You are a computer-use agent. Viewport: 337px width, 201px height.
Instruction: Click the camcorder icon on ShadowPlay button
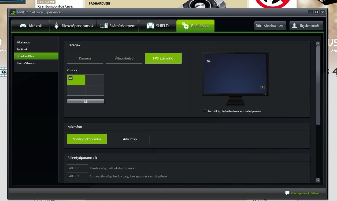pyautogui.click(x=259, y=26)
